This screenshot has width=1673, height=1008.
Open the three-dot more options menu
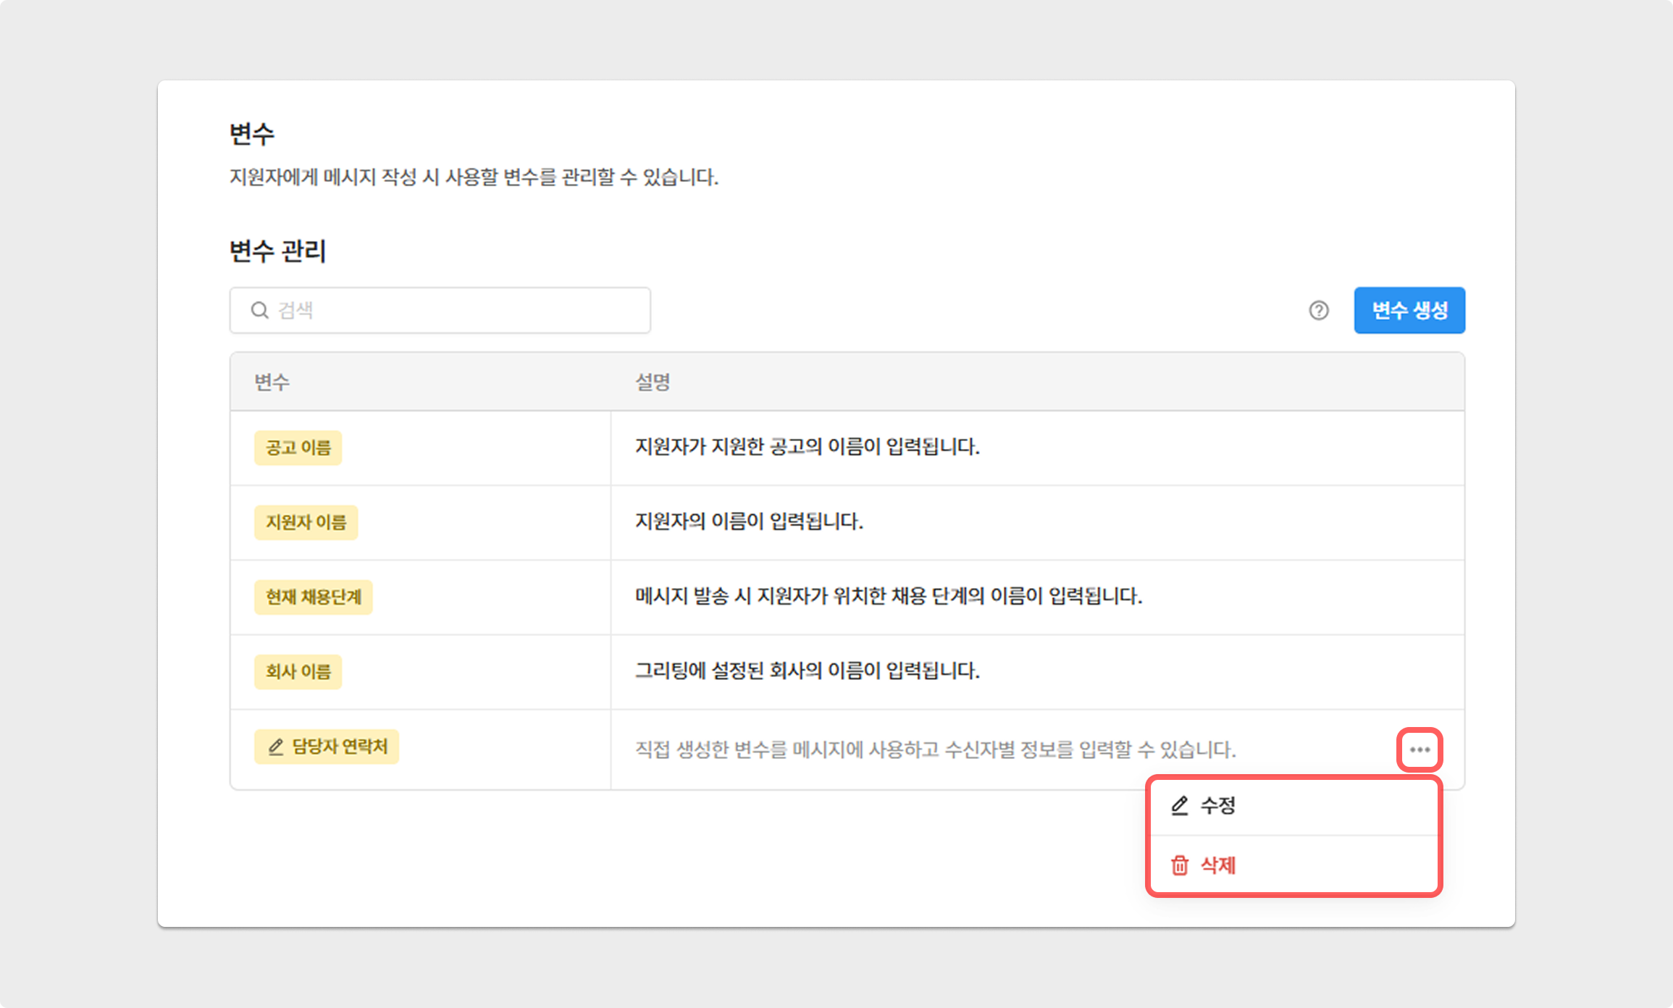coord(1420,749)
